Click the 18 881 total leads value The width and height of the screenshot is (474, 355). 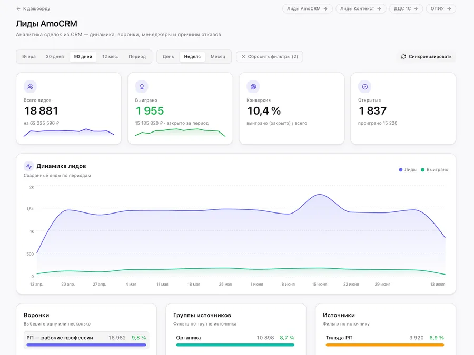(41, 111)
